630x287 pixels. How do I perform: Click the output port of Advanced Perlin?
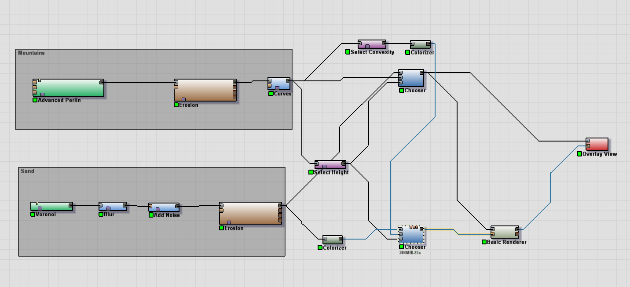(102, 82)
